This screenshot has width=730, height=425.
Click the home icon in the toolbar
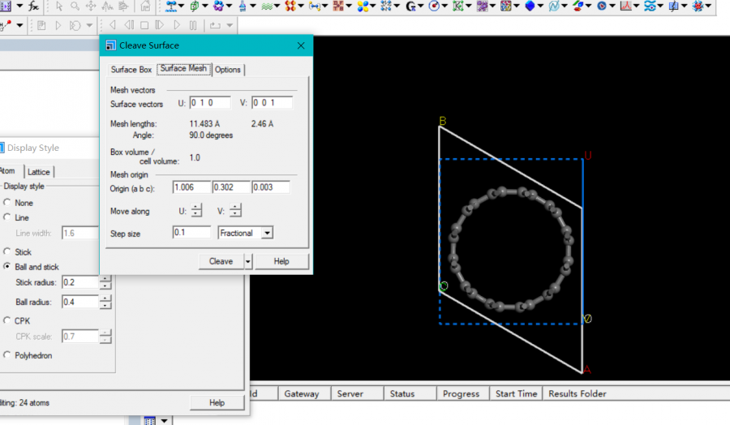pos(146,6)
